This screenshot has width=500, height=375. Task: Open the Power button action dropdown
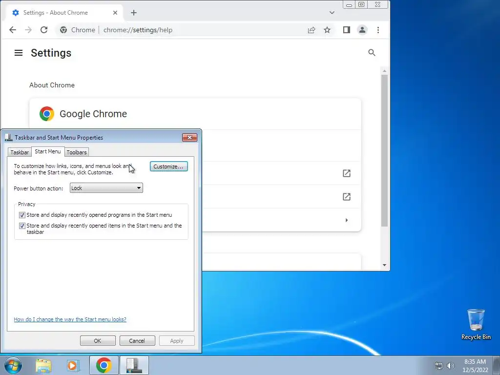click(x=106, y=188)
